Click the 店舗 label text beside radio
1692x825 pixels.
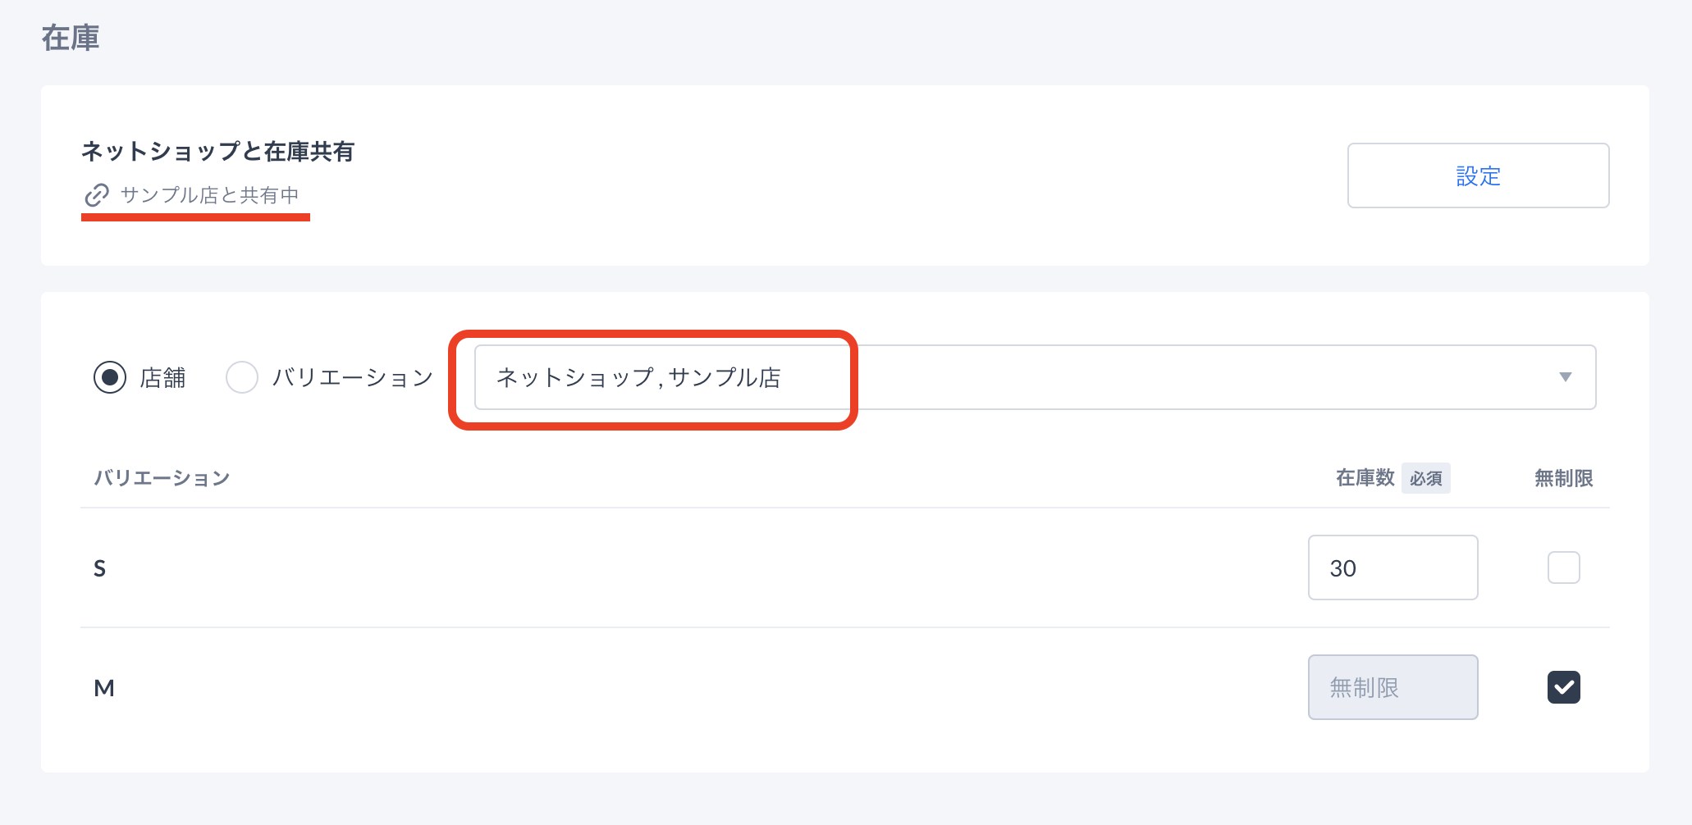coord(162,377)
